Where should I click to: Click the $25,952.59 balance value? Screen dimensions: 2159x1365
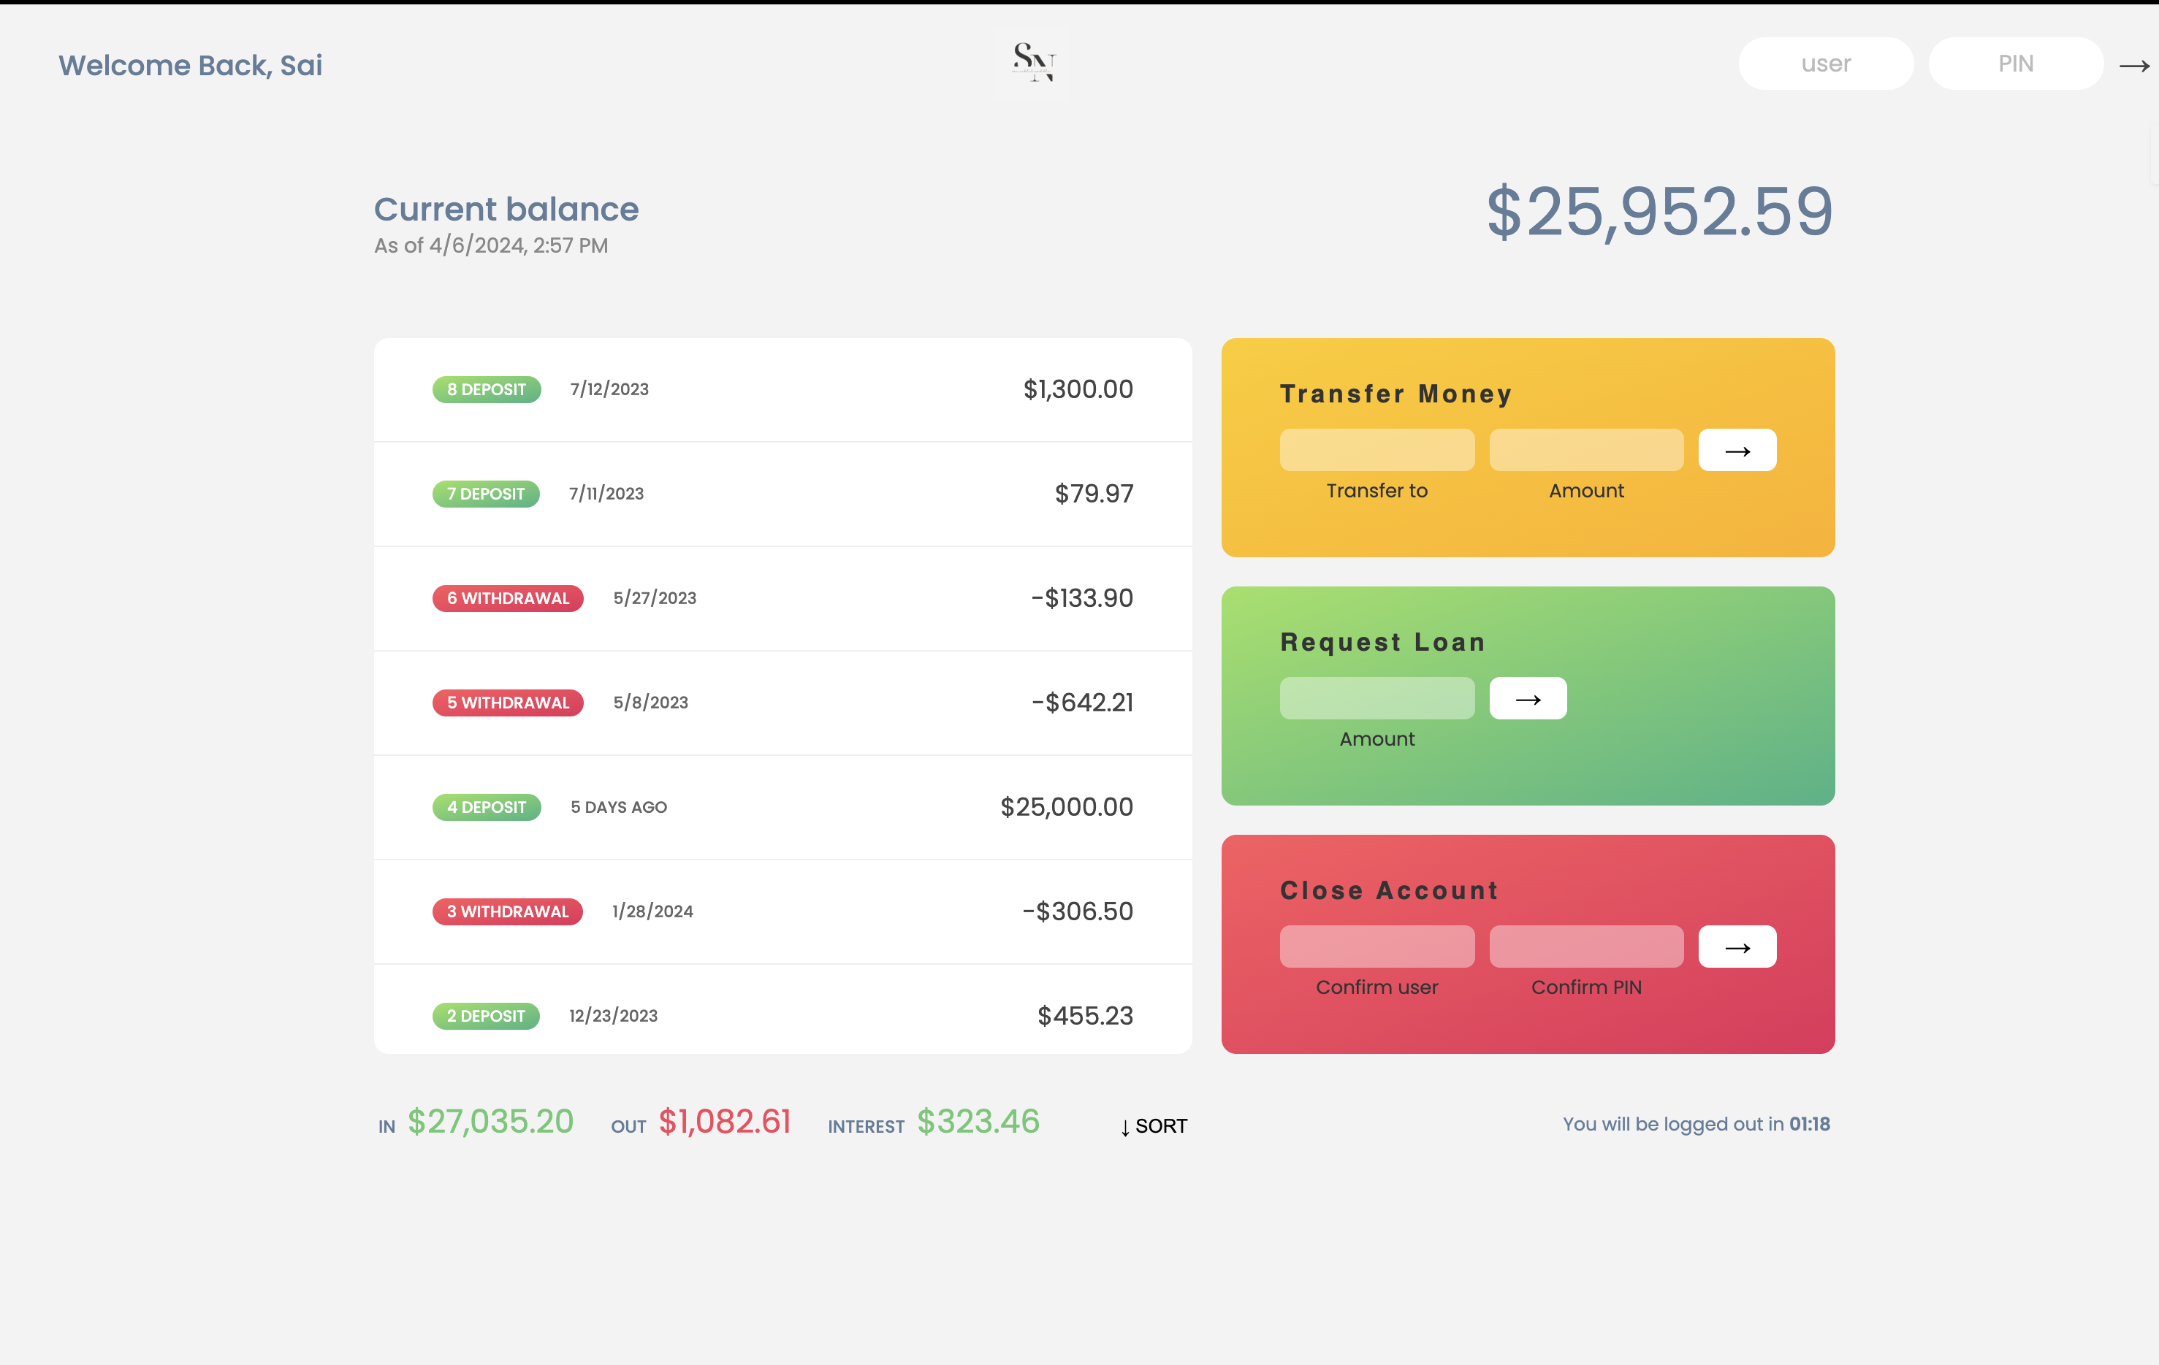click(x=1659, y=213)
